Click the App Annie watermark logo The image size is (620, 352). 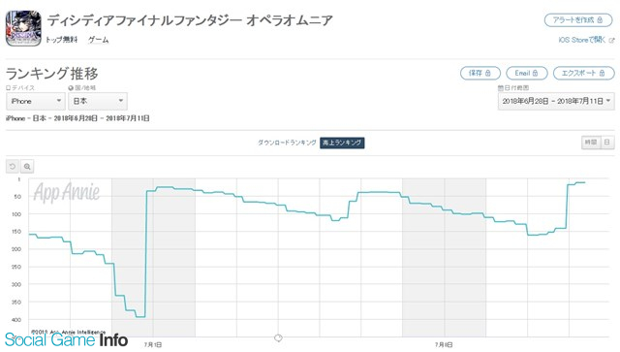coord(67,192)
